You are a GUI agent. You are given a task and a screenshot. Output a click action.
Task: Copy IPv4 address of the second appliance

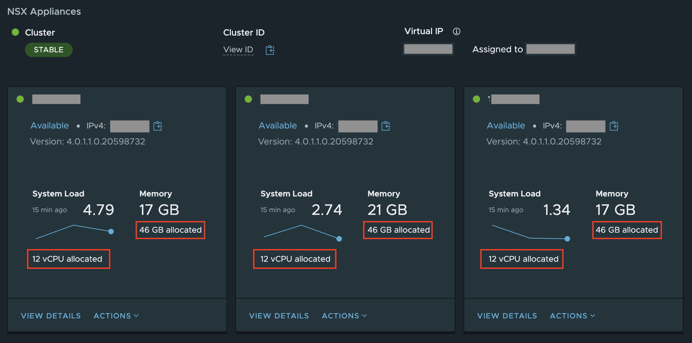[x=386, y=126]
